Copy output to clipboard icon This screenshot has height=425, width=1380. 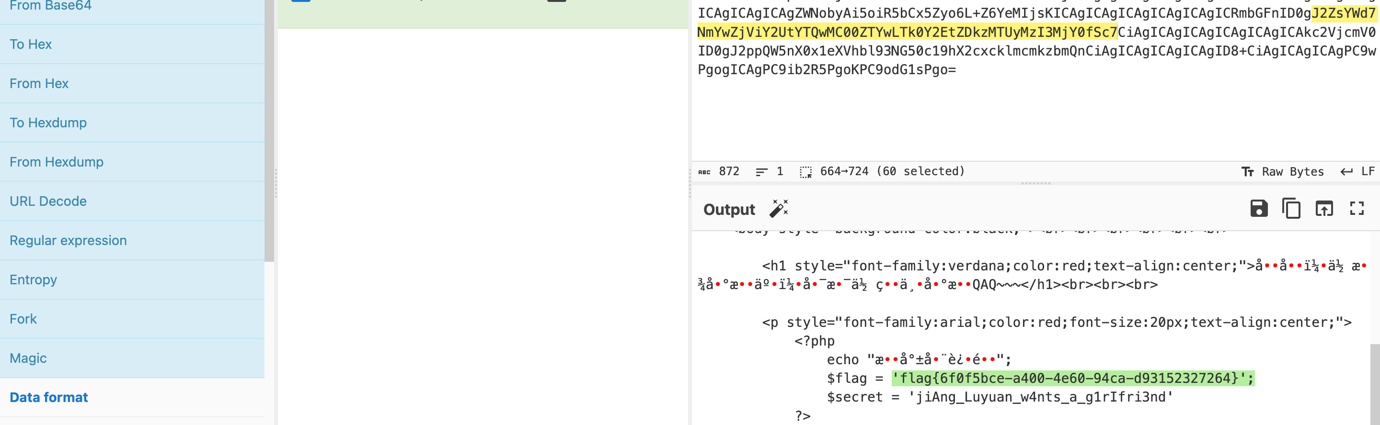tap(1291, 208)
